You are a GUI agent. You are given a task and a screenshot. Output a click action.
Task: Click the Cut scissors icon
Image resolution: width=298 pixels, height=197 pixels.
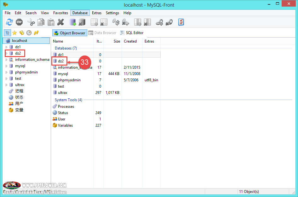(31, 22)
